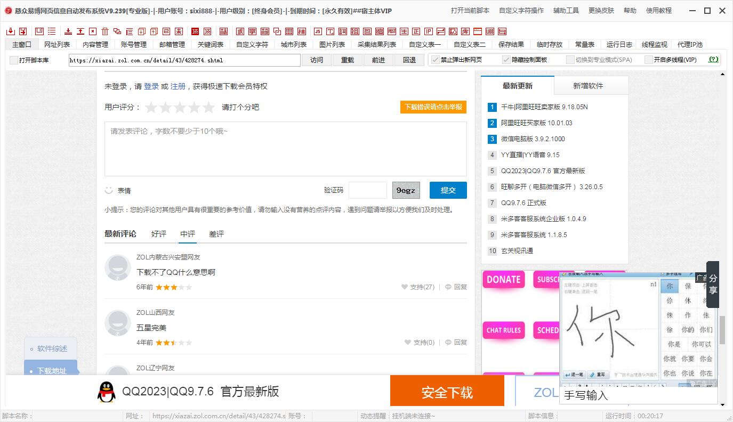Enable 开启多线程(VIP) checkbox
The height and width of the screenshot is (422, 733).
point(648,60)
